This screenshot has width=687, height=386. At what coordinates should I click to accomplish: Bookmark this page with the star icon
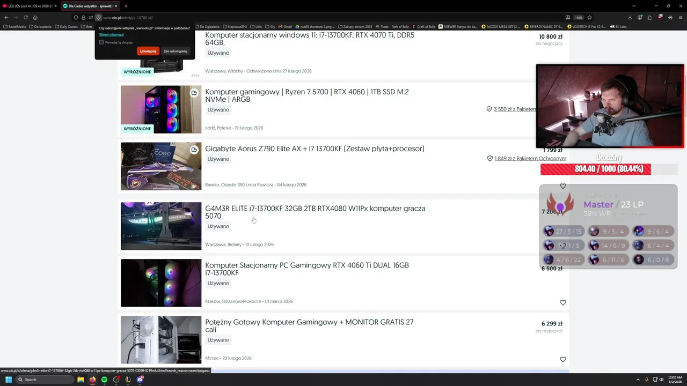tap(590, 17)
